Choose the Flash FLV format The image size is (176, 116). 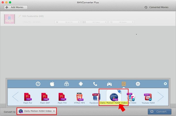click(28, 98)
